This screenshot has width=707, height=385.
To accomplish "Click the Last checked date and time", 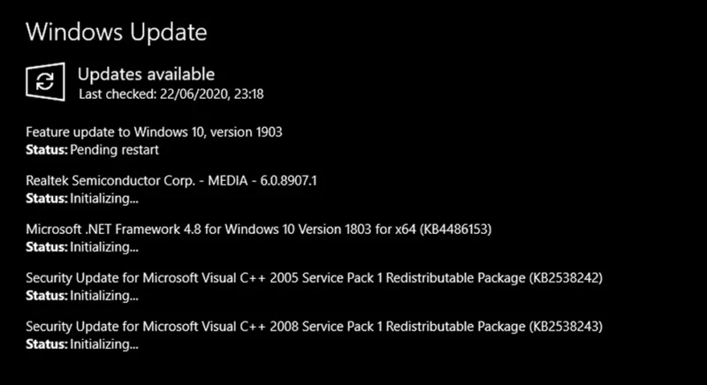I will [x=171, y=94].
